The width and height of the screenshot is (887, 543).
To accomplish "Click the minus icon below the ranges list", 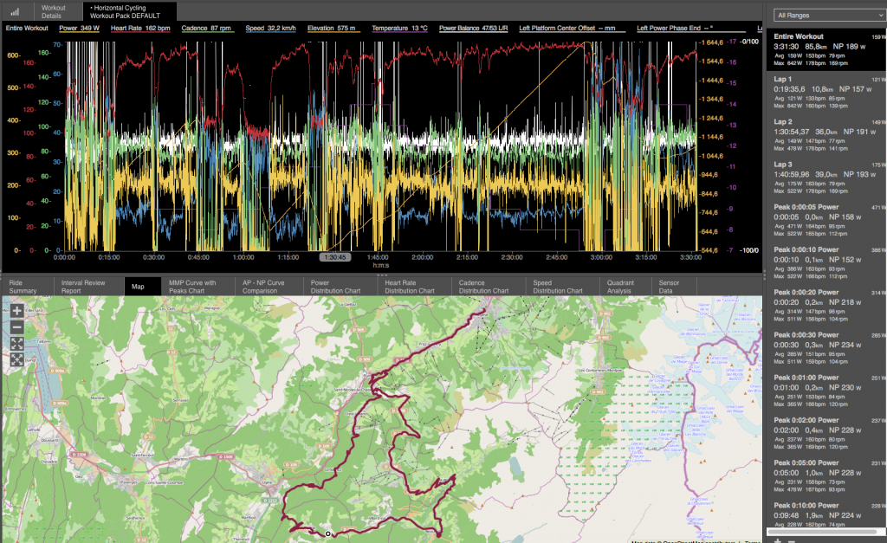I will click(791, 540).
